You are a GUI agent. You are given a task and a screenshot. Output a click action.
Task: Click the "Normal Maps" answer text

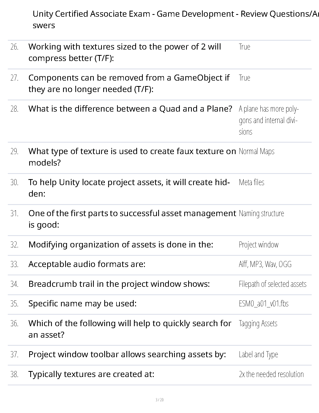[x=256, y=151]
